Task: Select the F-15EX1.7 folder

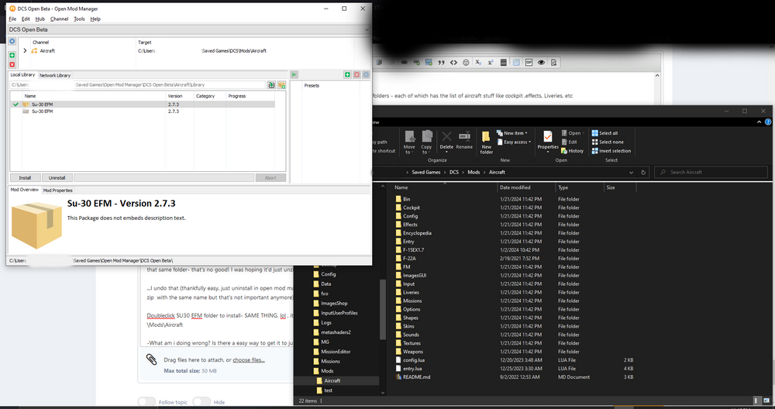Action: point(413,250)
